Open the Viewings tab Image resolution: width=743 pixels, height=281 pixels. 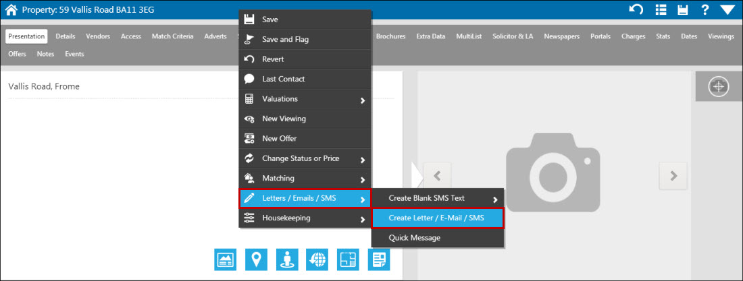(x=721, y=36)
